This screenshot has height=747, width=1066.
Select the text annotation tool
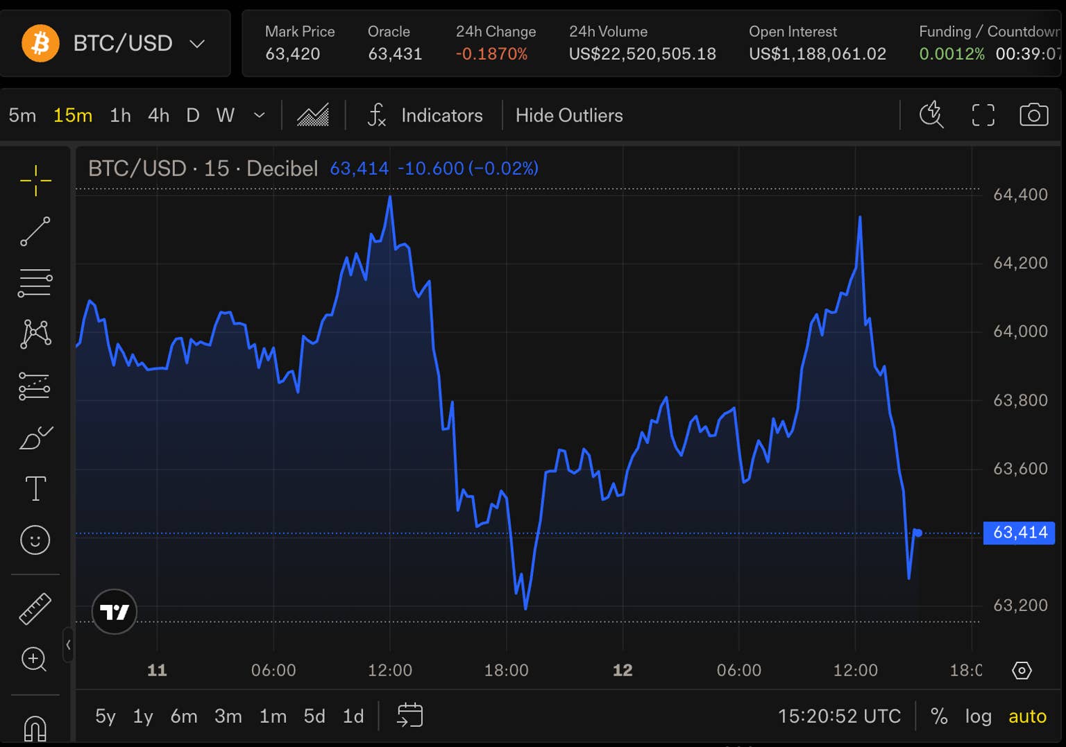coord(35,488)
